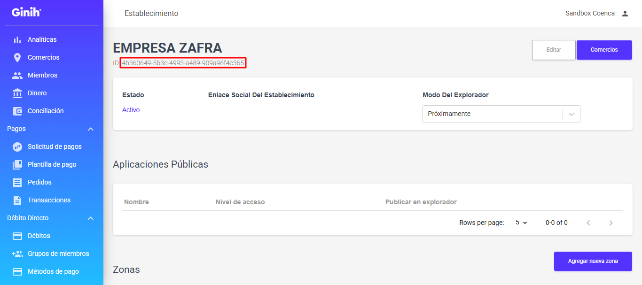Click the Ginih logo

[x=26, y=12]
